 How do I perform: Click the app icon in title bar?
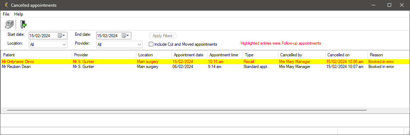[6, 5]
